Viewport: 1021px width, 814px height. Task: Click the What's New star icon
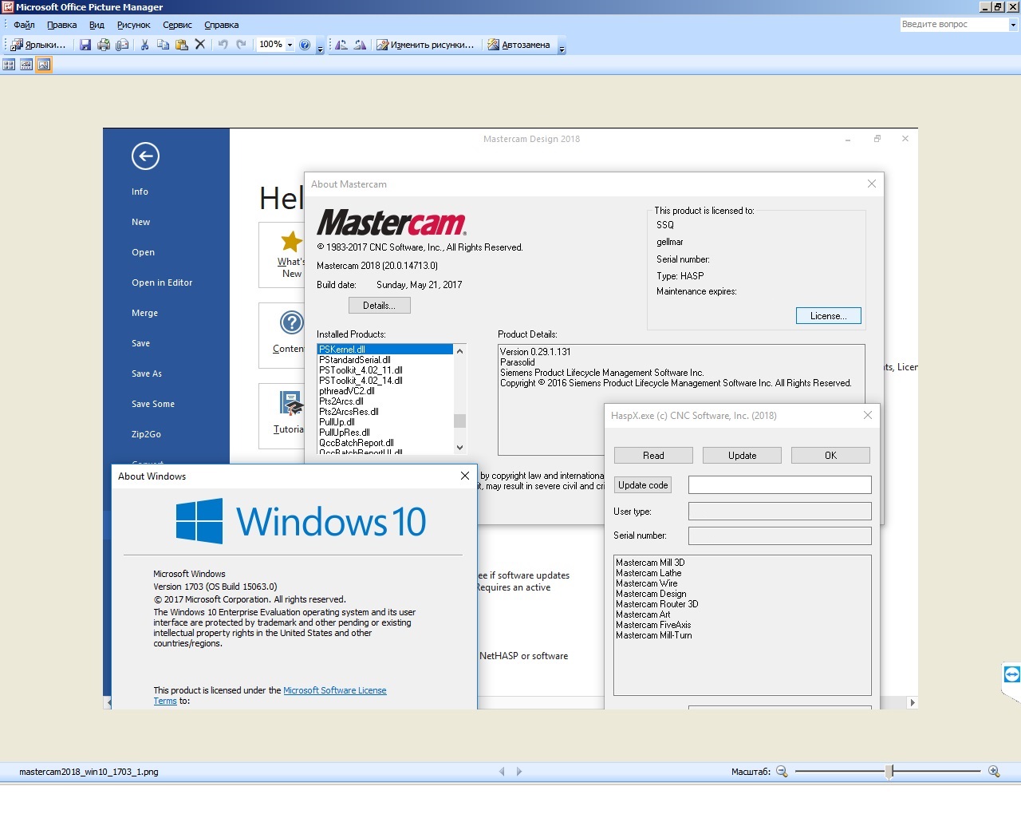(x=292, y=240)
